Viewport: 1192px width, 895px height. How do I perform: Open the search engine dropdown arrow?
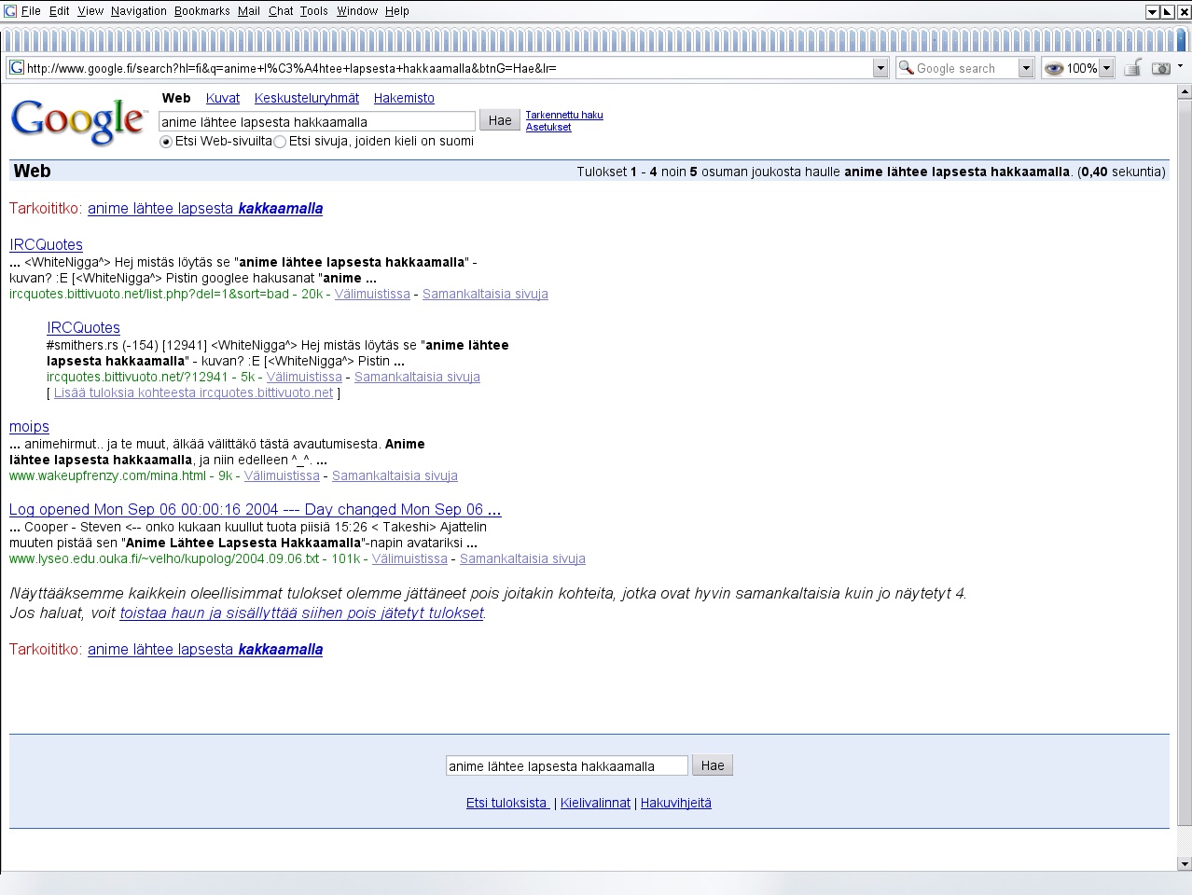1026,68
